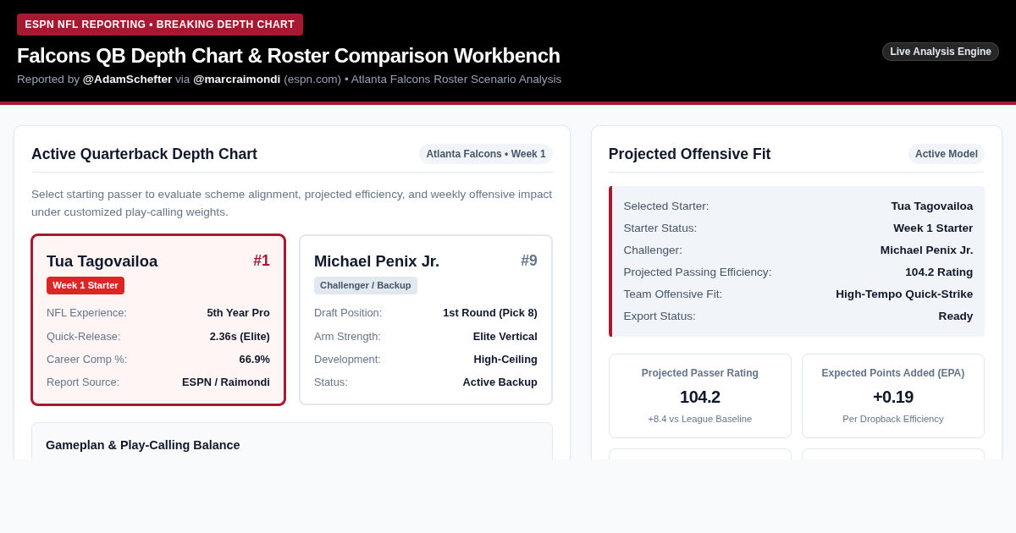Click the Selected Starter Tua Tagovailoa value
This screenshot has height=533, width=1016.
(x=932, y=206)
